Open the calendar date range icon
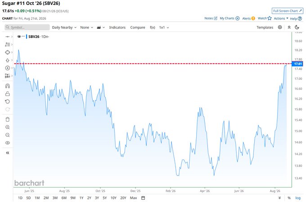This screenshot has height=202, width=306. (143, 198)
